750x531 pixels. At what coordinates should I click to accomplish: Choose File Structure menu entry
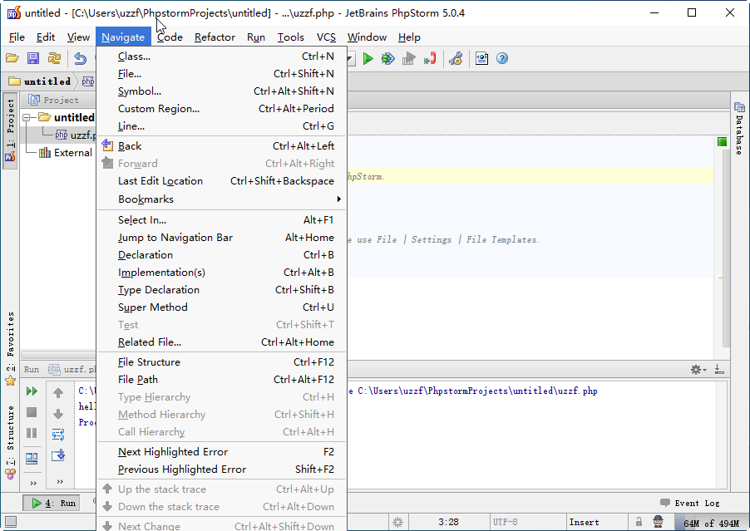[x=222, y=361]
